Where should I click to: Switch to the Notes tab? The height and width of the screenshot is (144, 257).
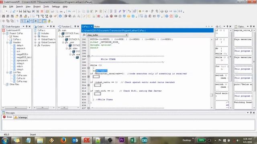[x=97, y=26]
